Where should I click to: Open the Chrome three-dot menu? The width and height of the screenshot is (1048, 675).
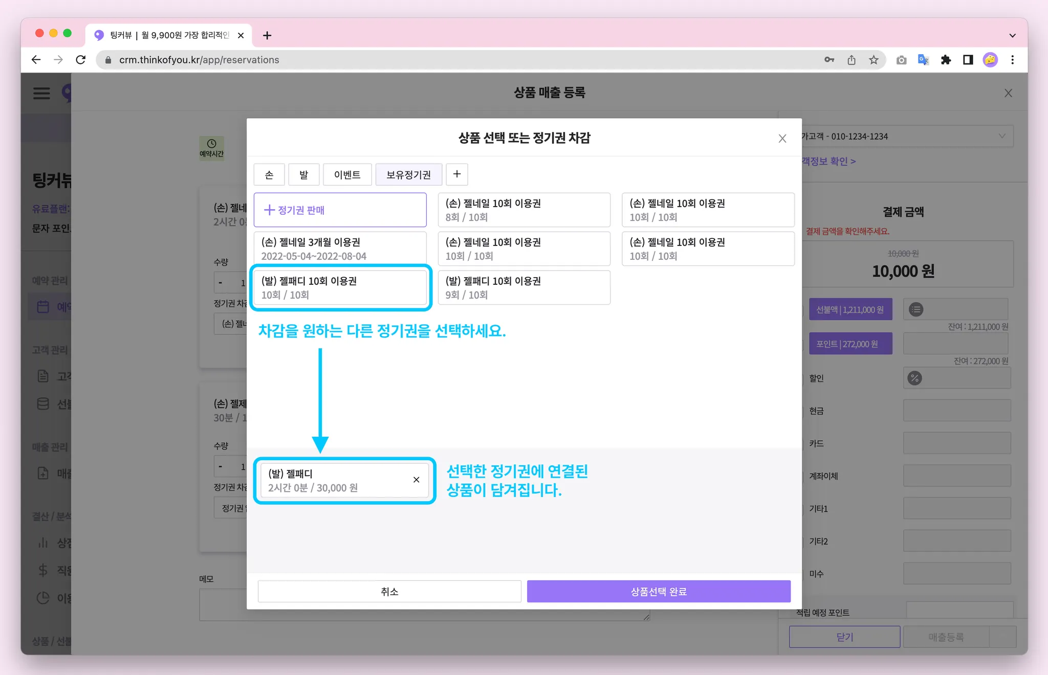[1012, 60]
